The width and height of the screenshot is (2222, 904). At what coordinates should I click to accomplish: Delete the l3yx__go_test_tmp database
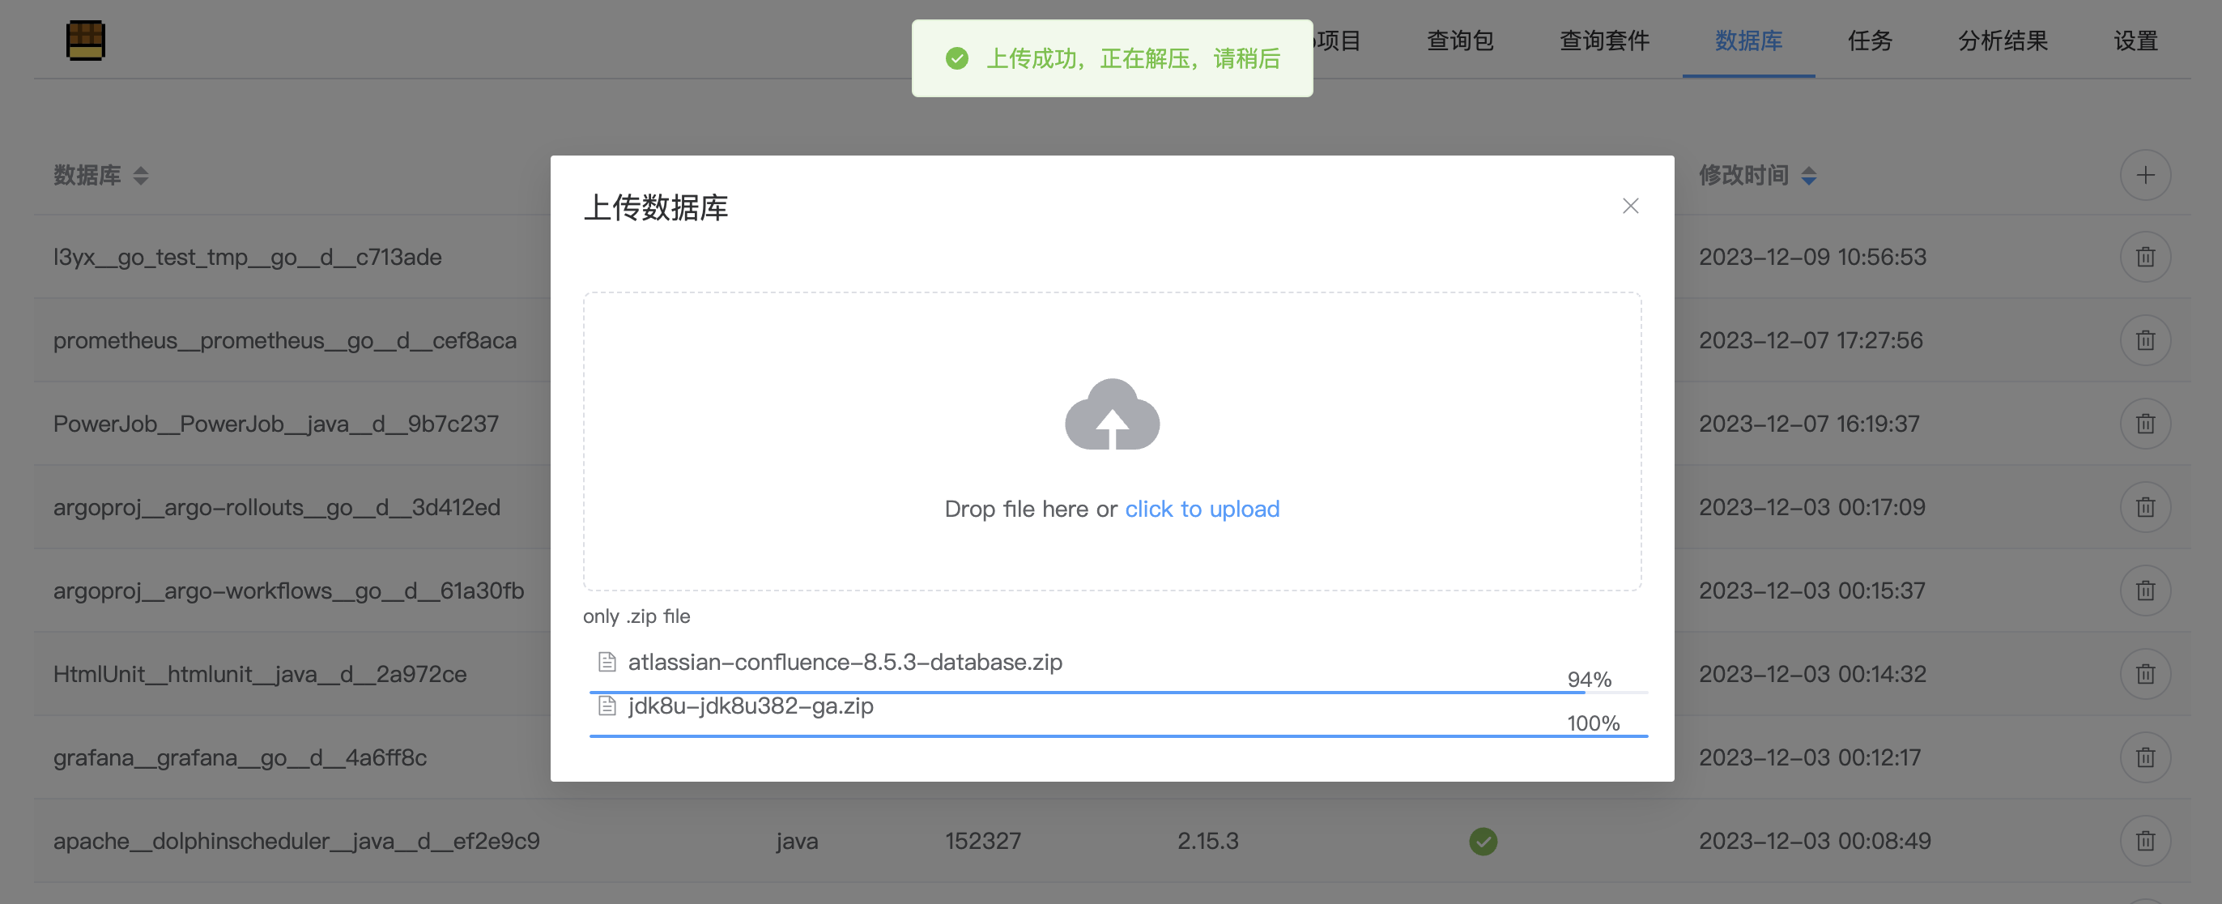pyautogui.click(x=2144, y=257)
